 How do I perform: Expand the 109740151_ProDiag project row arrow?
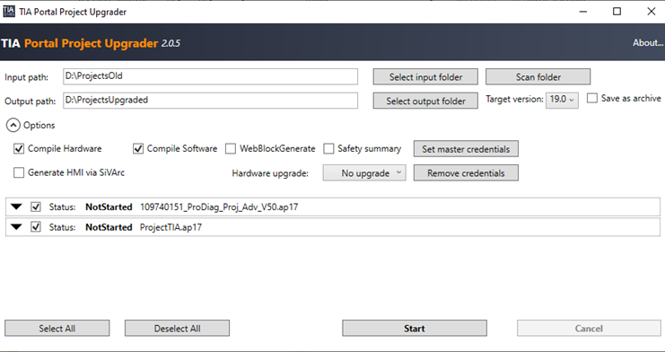tap(16, 207)
